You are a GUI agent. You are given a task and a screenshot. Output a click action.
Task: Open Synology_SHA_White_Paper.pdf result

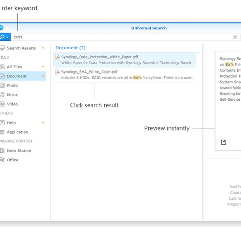click(125, 75)
